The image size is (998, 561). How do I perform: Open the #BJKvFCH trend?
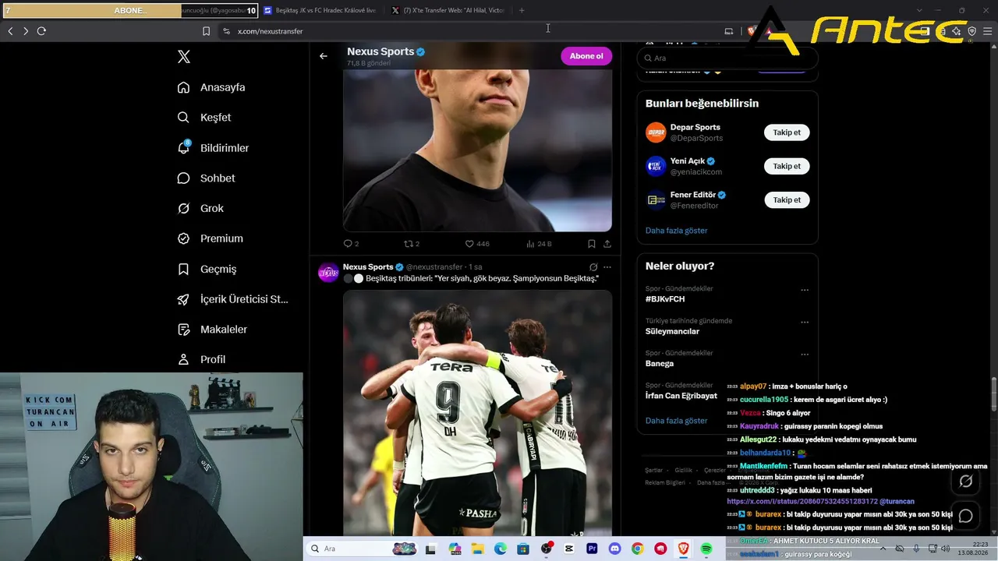click(x=665, y=299)
